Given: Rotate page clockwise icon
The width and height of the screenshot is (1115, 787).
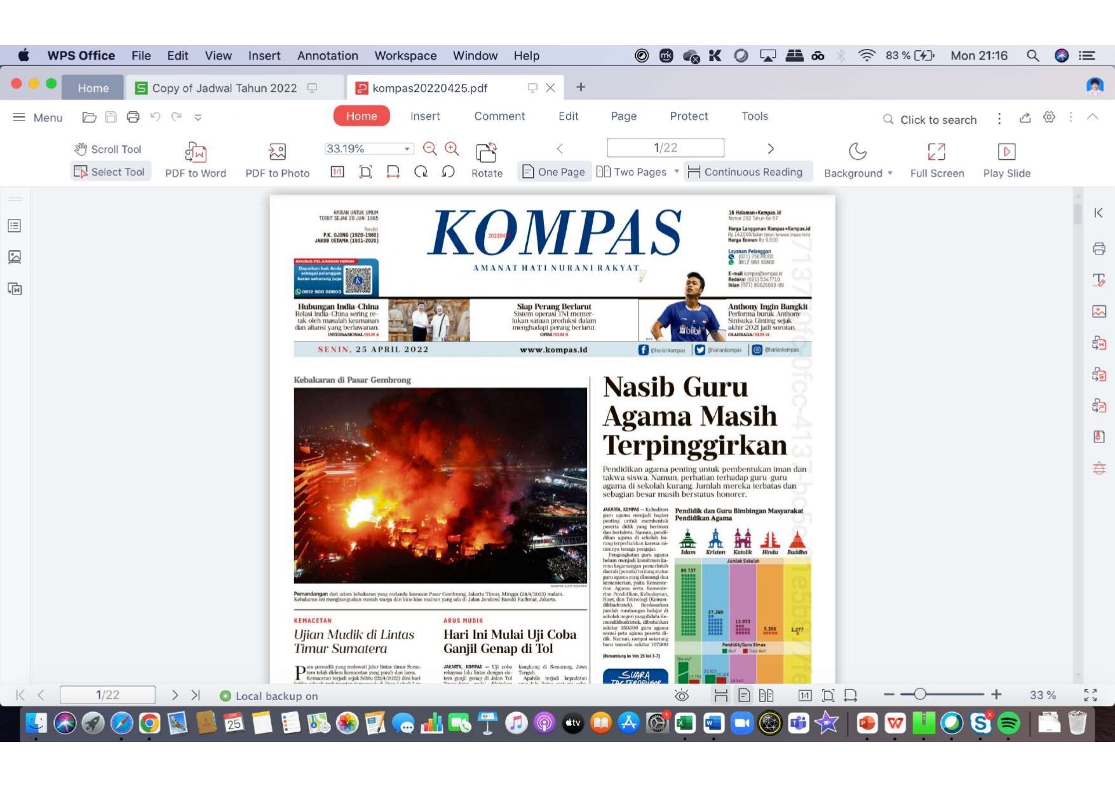Looking at the screenshot, I should [421, 172].
